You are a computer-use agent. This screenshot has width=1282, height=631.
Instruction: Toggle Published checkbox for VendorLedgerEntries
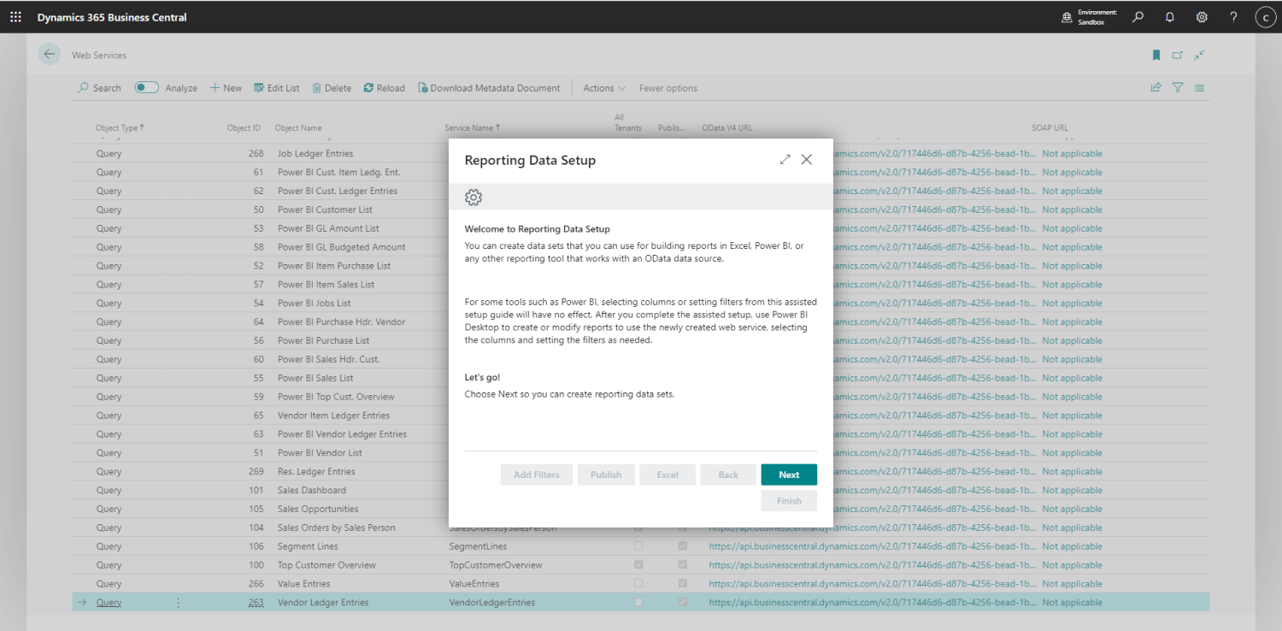[x=683, y=603]
